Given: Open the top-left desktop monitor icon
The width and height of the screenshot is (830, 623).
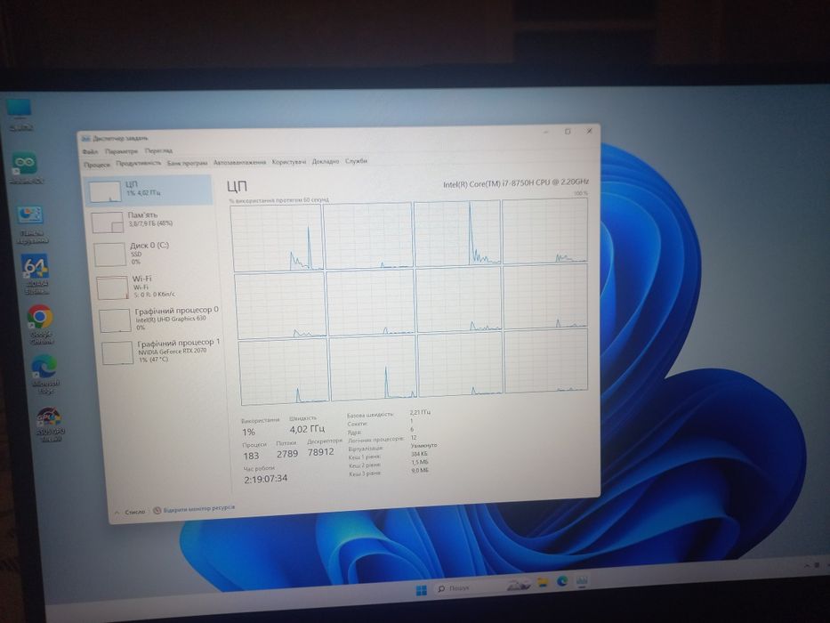Looking at the screenshot, I should [x=19, y=113].
